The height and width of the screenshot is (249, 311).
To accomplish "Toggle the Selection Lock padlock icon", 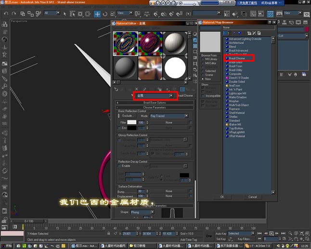I will pos(108,234).
